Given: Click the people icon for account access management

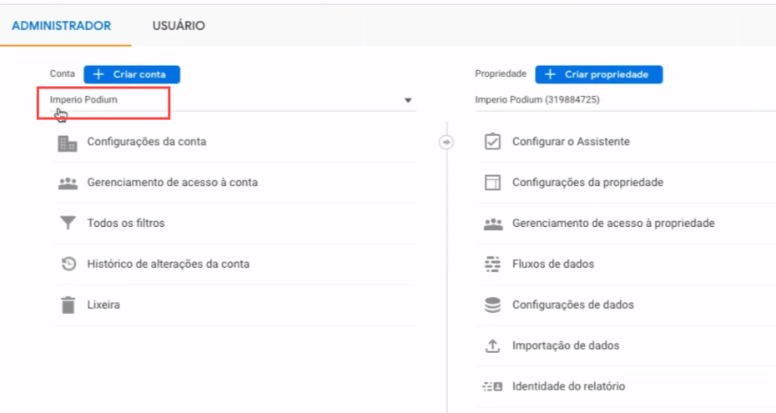Looking at the screenshot, I should click(x=67, y=183).
